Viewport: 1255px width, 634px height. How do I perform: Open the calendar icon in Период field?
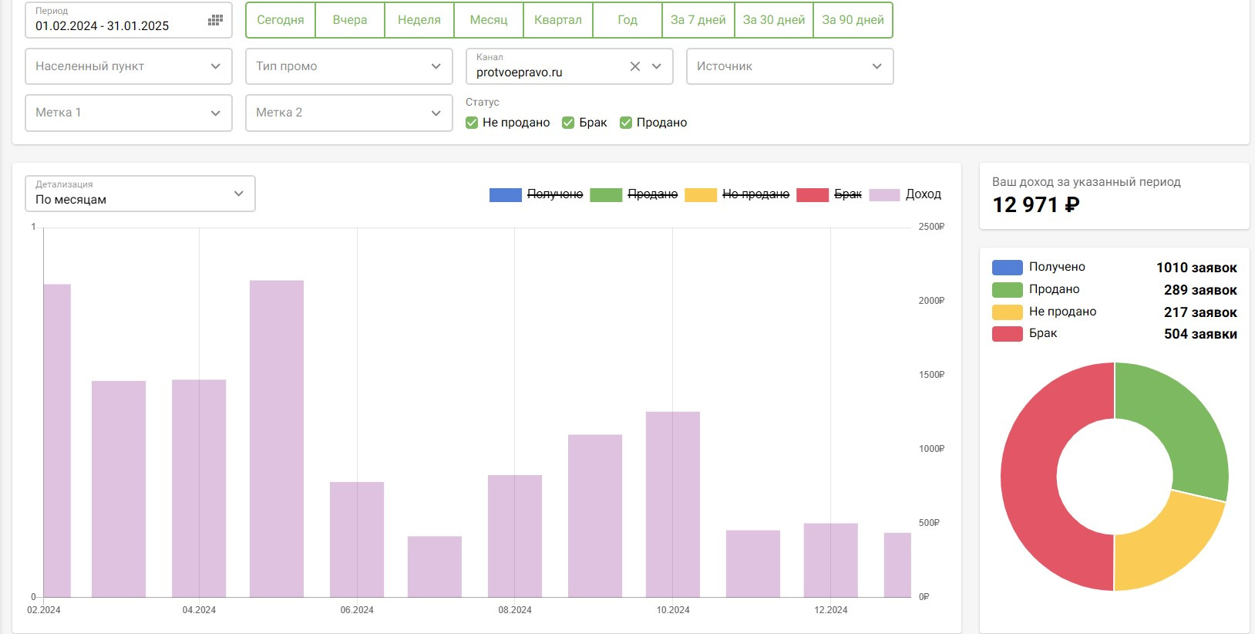[x=215, y=21]
